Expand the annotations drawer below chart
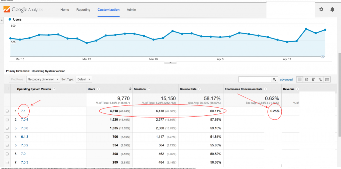This screenshot has width=341, height=169. pyautogui.click(x=170, y=62)
